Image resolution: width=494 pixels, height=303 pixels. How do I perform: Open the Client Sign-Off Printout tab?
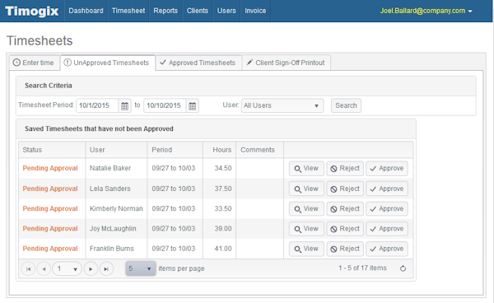tap(286, 63)
